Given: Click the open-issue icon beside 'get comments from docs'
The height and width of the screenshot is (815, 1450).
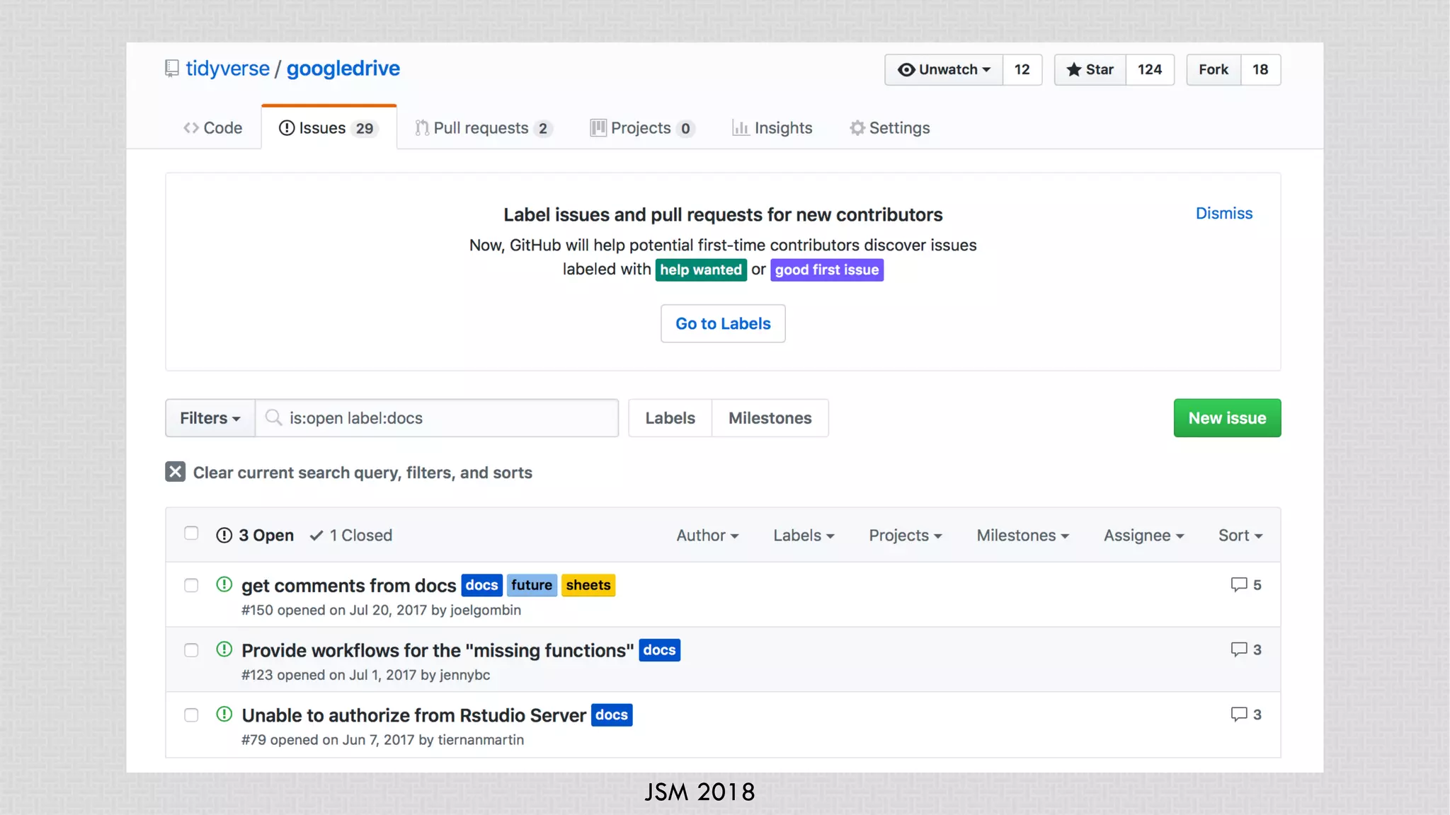Looking at the screenshot, I should [224, 584].
